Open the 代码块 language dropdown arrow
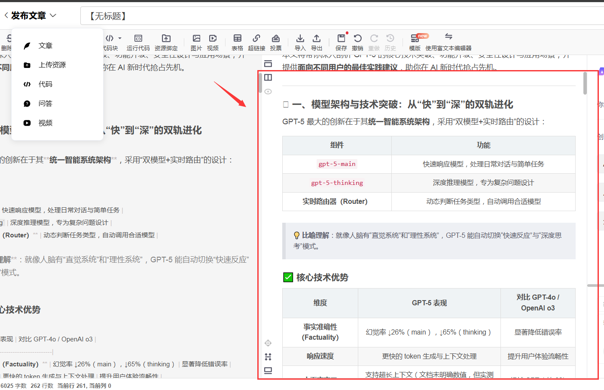 tap(120, 38)
